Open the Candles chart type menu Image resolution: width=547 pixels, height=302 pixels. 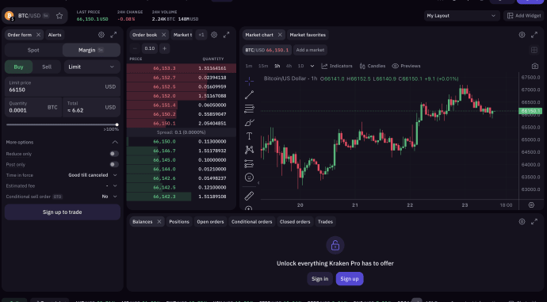373,66
